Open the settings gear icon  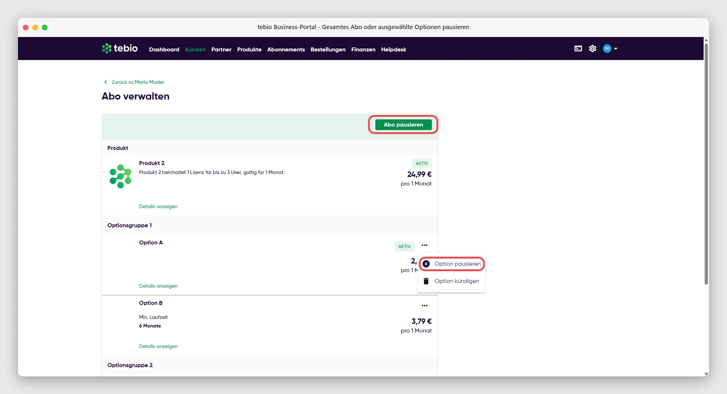592,49
